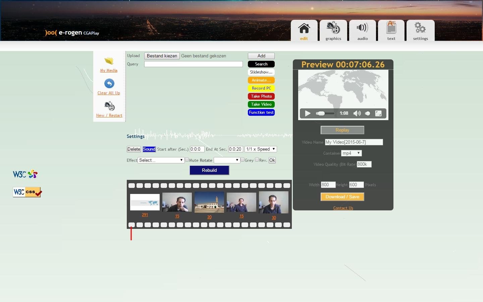Click the Clear All Up blue arrow icon
Image resolution: width=483 pixels, height=302 pixels.
tap(109, 83)
